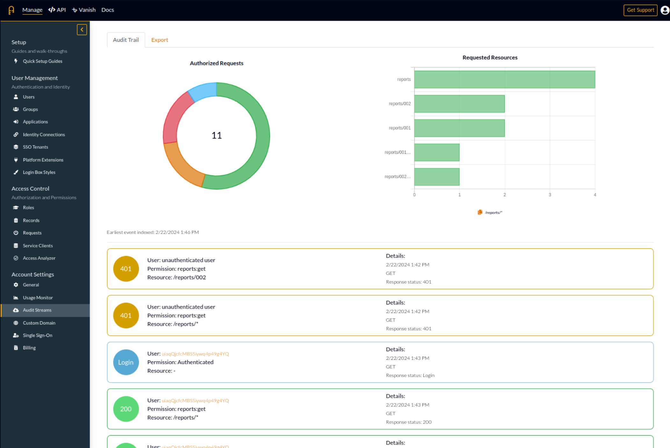Viewport: 670px width, 448px height.
Task: Open the user profile avatar menu
Action: pos(665,10)
